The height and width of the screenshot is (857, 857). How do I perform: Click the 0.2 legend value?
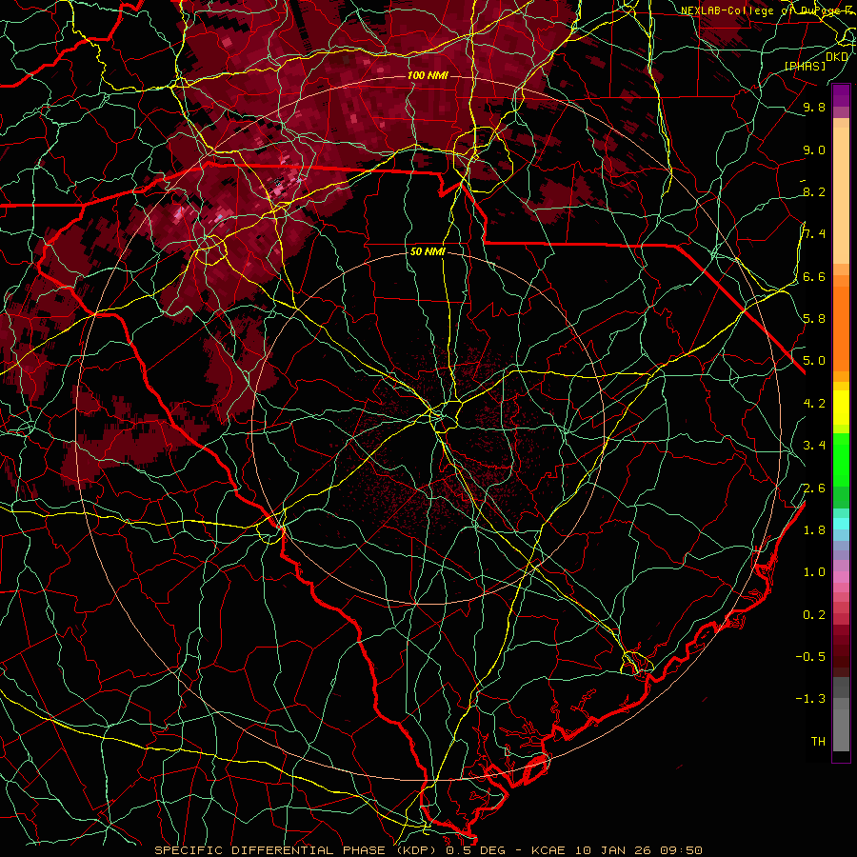pos(814,614)
